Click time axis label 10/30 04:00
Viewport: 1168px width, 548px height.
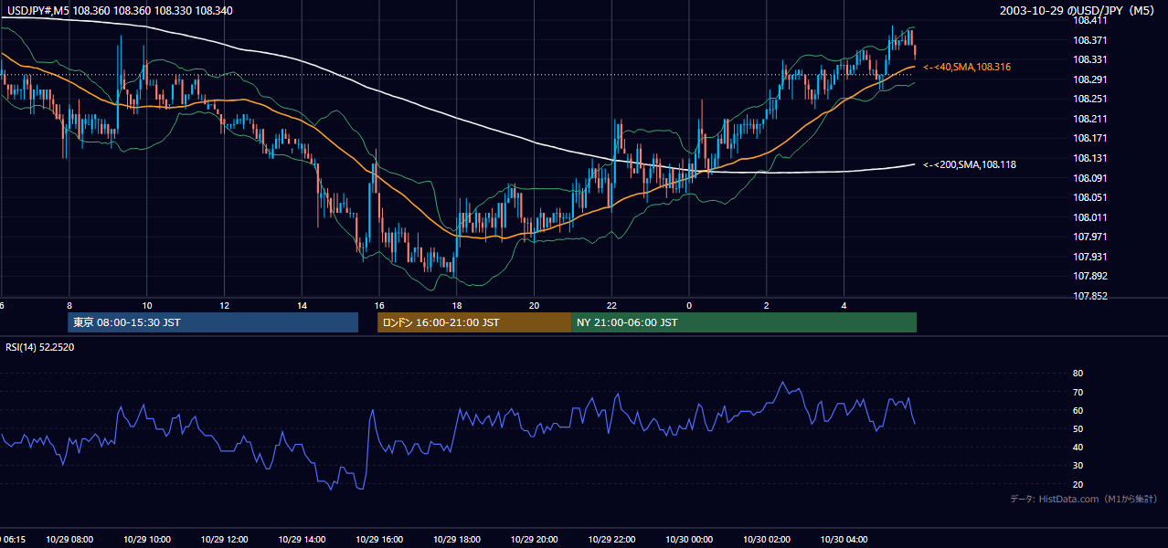click(844, 540)
